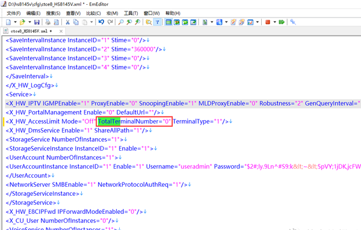Click the New file icon

(x=8, y=22)
